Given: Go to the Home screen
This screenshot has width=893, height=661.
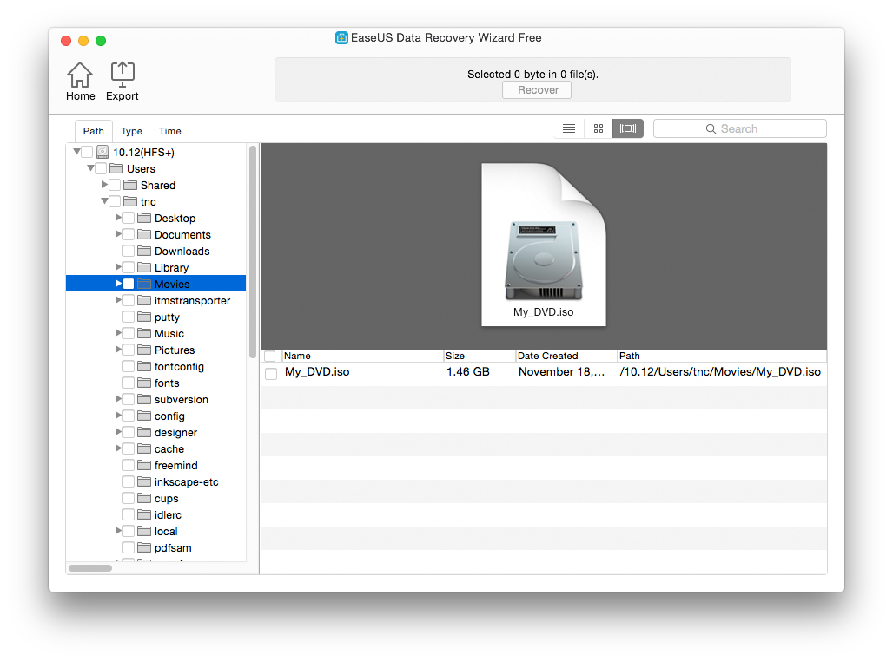Looking at the screenshot, I should [80, 82].
